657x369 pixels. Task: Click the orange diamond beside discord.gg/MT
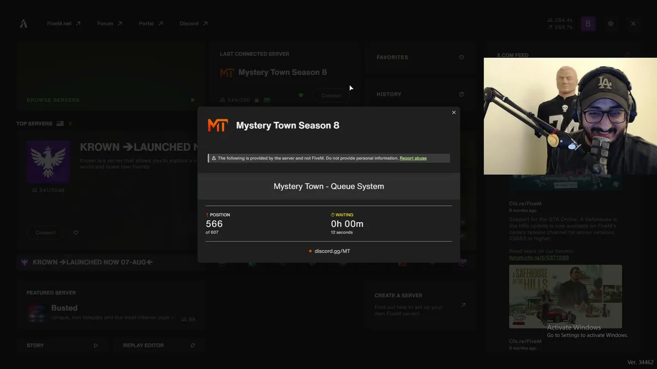310,251
